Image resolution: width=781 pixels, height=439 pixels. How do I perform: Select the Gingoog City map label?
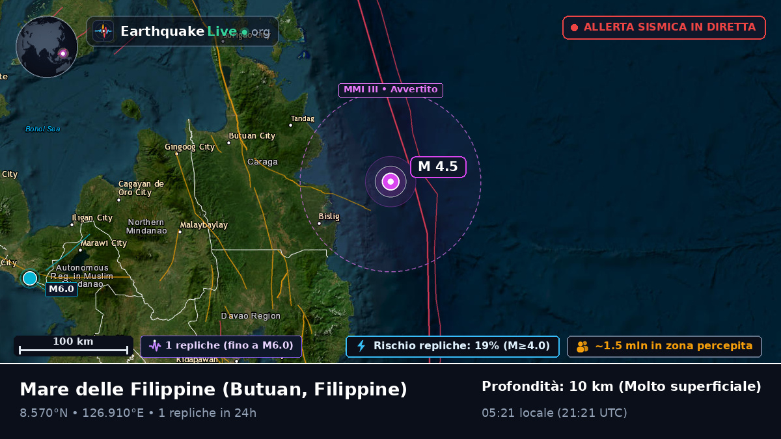[189, 147]
